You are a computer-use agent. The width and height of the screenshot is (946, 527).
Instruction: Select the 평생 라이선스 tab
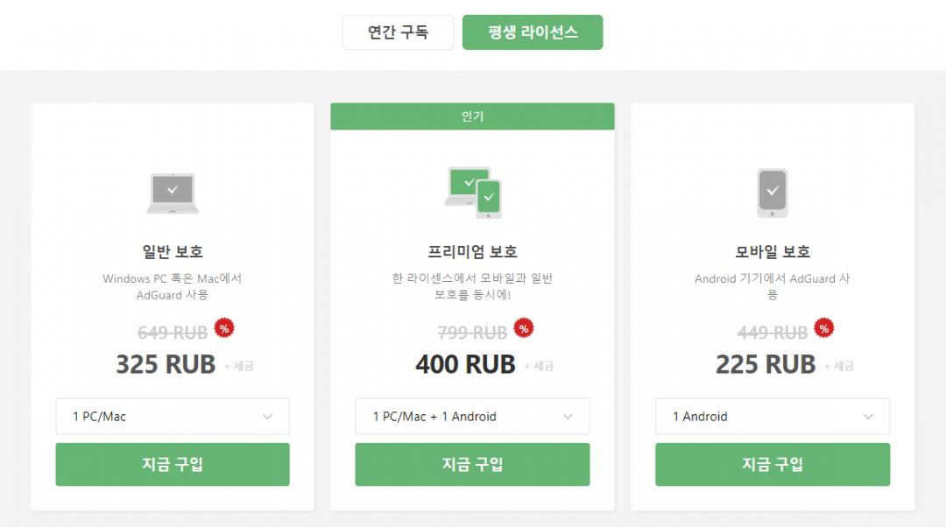(533, 32)
